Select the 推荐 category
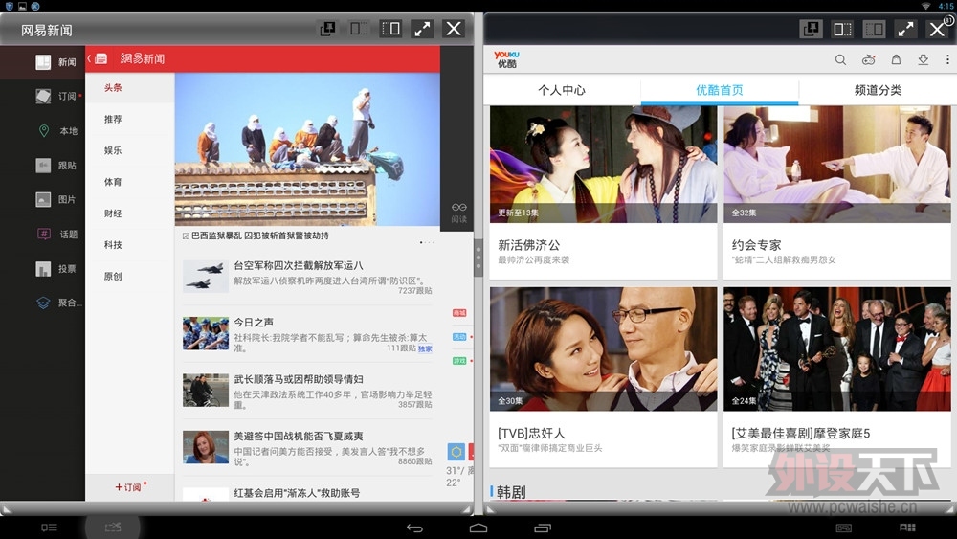 tap(130, 119)
